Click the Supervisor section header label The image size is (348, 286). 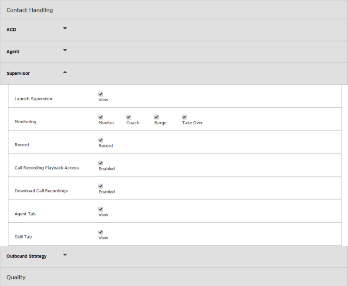point(18,73)
